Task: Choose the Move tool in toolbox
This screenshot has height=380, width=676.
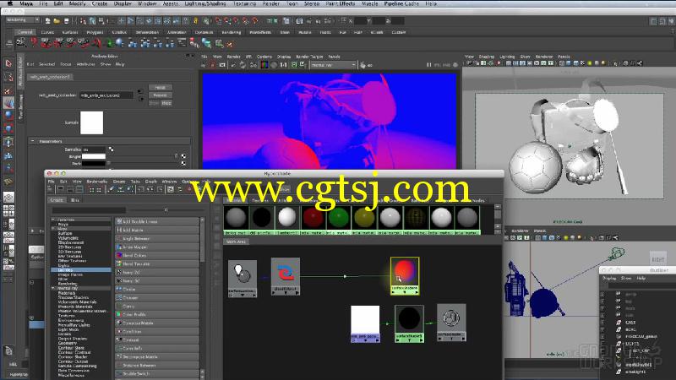Action: [x=8, y=102]
